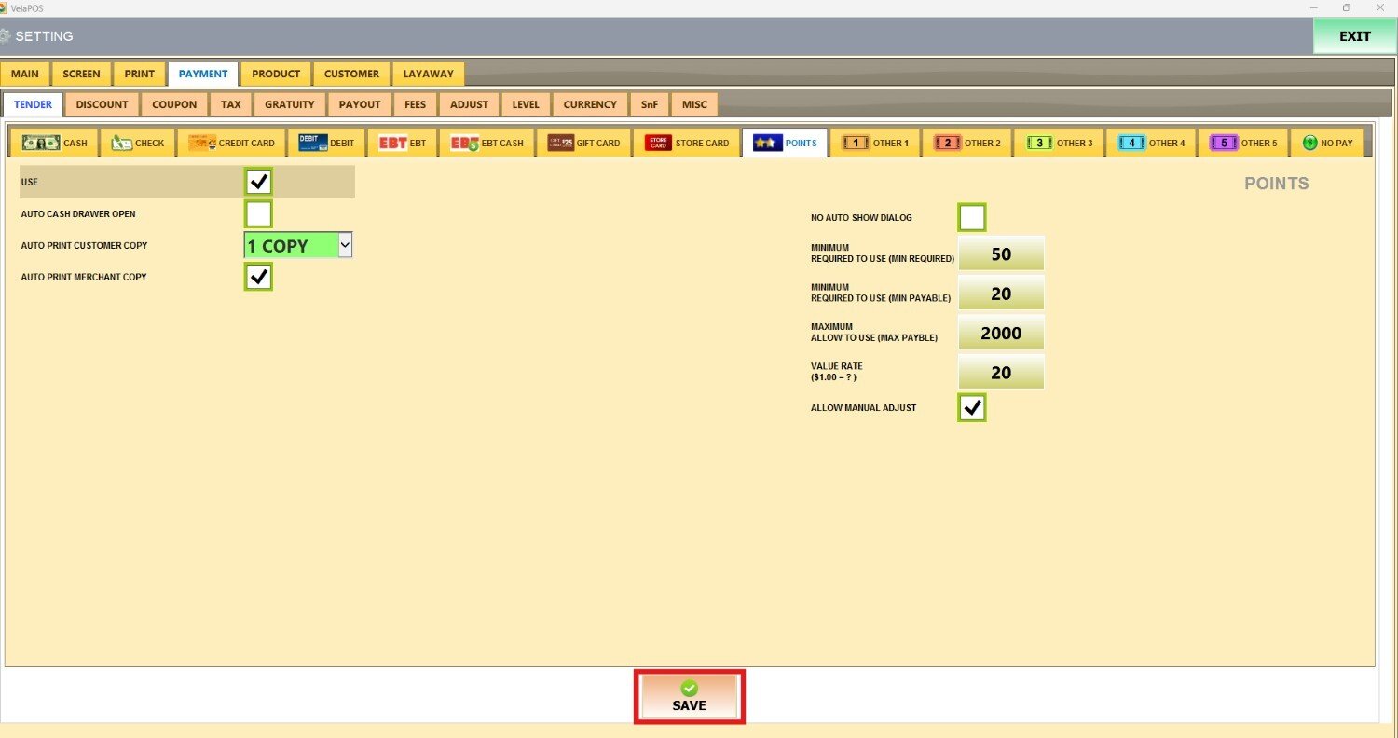The width and height of the screenshot is (1398, 738).
Task: Toggle the Allow Manual Adjust checkbox
Action: (971, 408)
